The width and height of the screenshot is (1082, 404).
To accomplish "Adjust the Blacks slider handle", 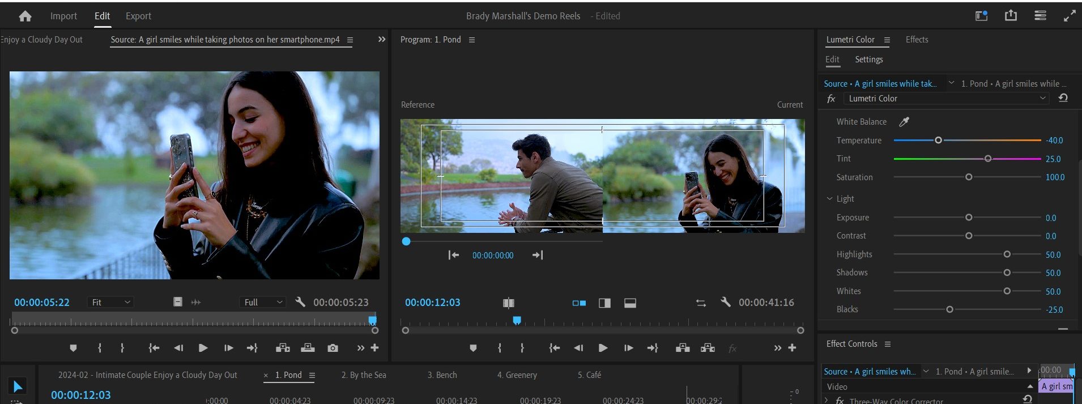I will [949, 309].
